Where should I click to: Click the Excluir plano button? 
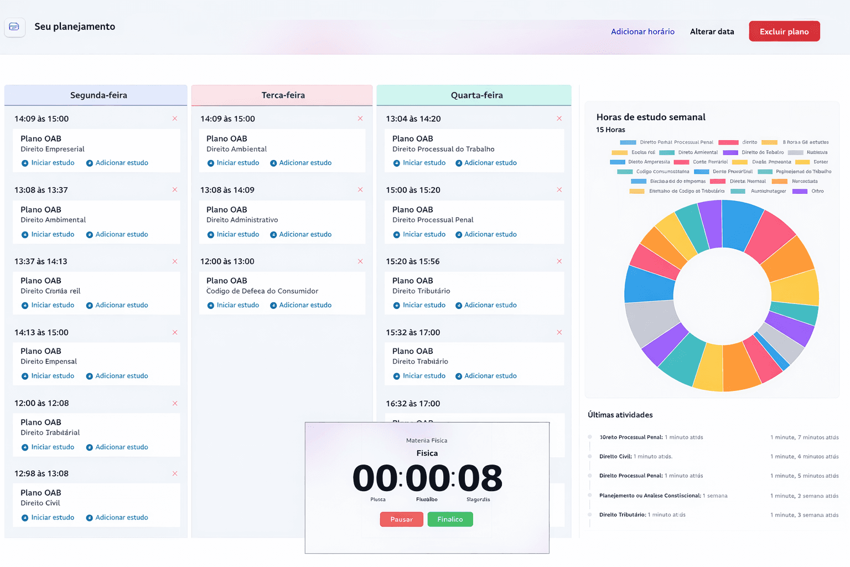[x=784, y=31]
